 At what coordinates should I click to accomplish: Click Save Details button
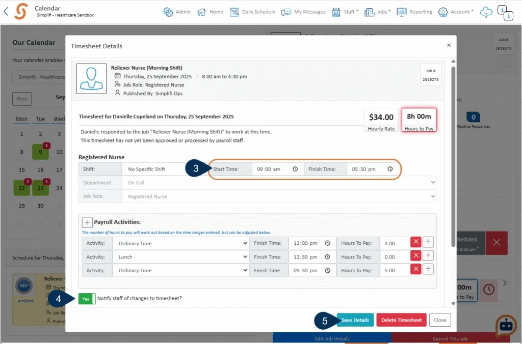click(355, 320)
